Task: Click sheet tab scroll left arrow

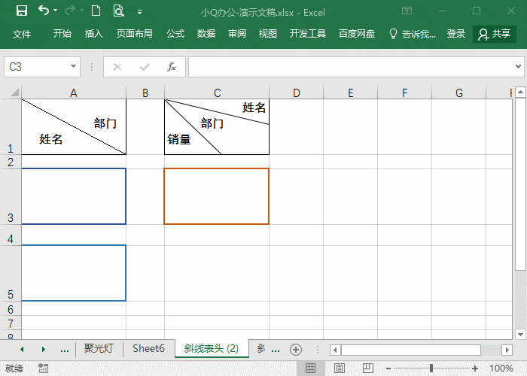Action: point(22,350)
